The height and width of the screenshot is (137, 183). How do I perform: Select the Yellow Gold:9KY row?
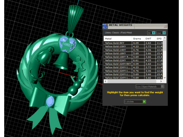[x=133, y=43]
